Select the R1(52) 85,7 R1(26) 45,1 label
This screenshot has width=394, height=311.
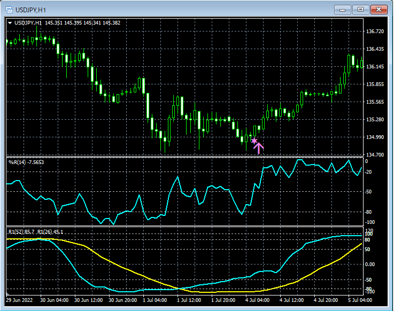[x=36, y=231]
